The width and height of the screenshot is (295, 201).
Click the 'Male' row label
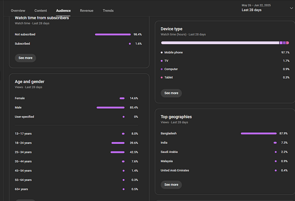click(18, 107)
